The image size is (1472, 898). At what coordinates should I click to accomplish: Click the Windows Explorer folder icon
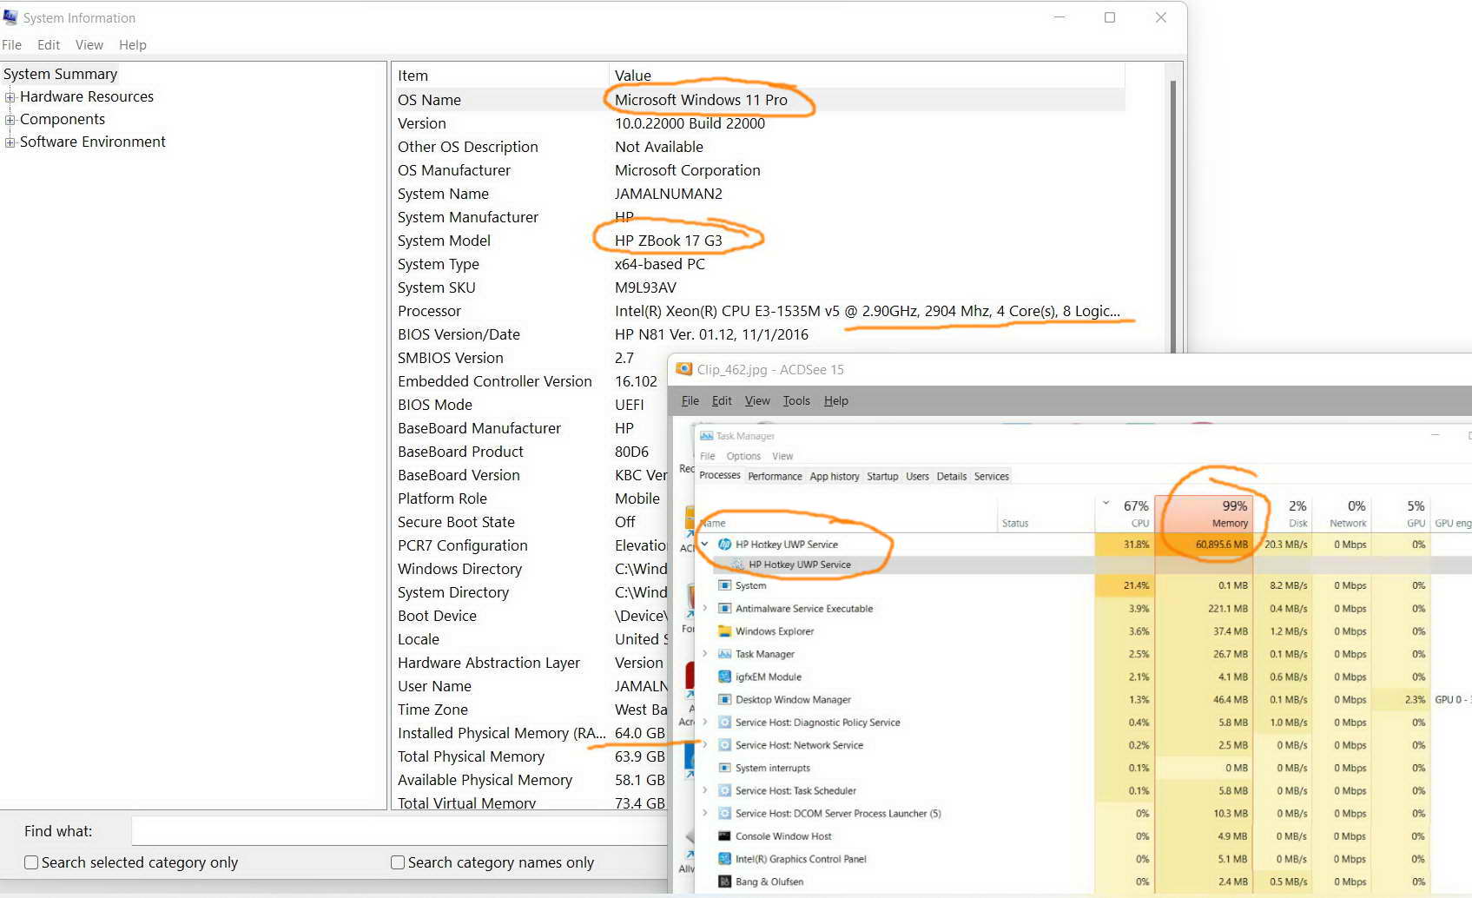pyautogui.click(x=724, y=631)
